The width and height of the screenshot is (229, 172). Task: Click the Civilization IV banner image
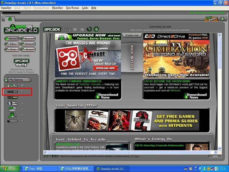click(x=176, y=55)
